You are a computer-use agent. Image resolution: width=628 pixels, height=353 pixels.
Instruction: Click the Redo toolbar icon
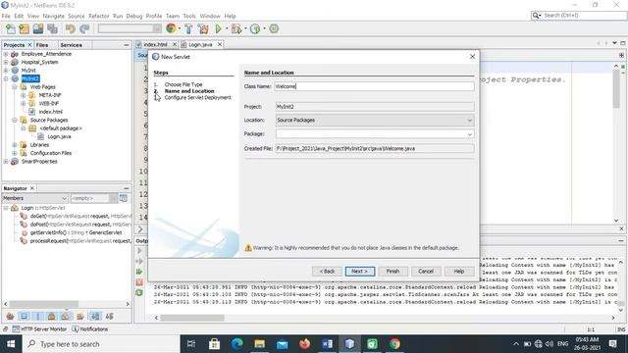(x=84, y=28)
